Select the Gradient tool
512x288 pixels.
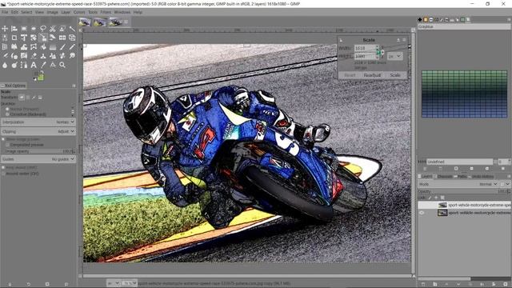(53, 46)
